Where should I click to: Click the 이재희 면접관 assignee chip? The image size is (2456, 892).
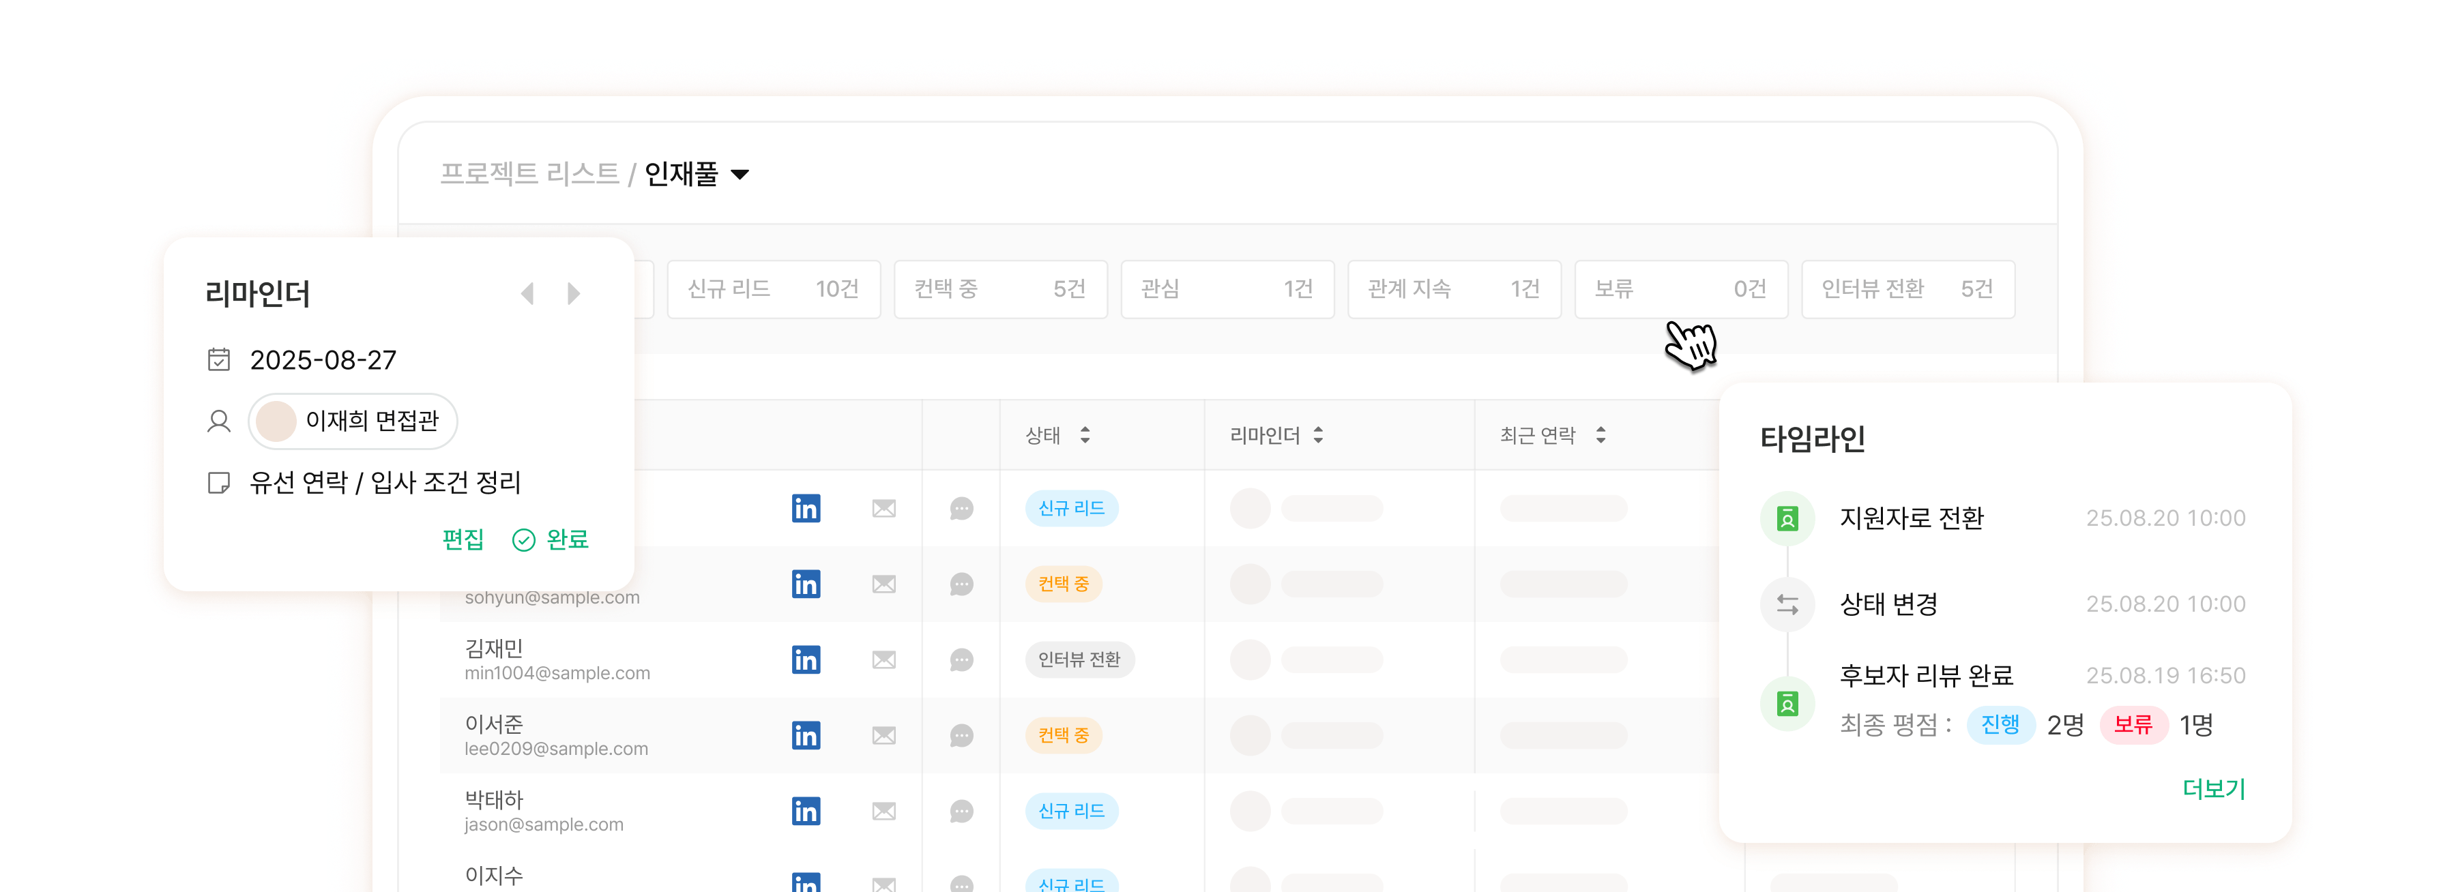[353, 420]
